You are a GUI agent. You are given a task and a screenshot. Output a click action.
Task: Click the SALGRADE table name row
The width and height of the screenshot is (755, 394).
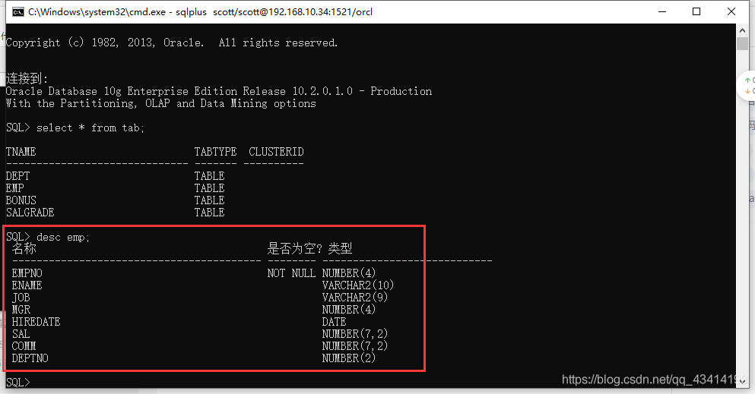pyautogui.click(x=30, y=213)
